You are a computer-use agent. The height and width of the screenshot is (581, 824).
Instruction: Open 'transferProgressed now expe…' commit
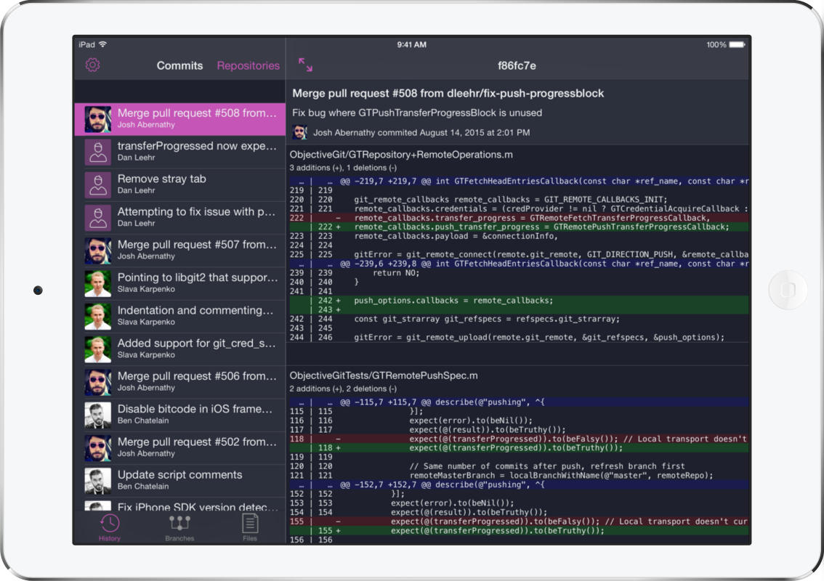[179, 152]
